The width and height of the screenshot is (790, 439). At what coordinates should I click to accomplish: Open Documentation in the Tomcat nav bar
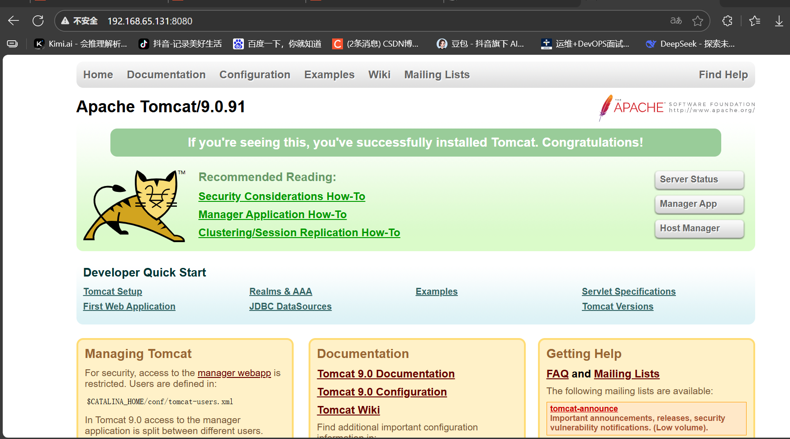[x=166, y=75]
